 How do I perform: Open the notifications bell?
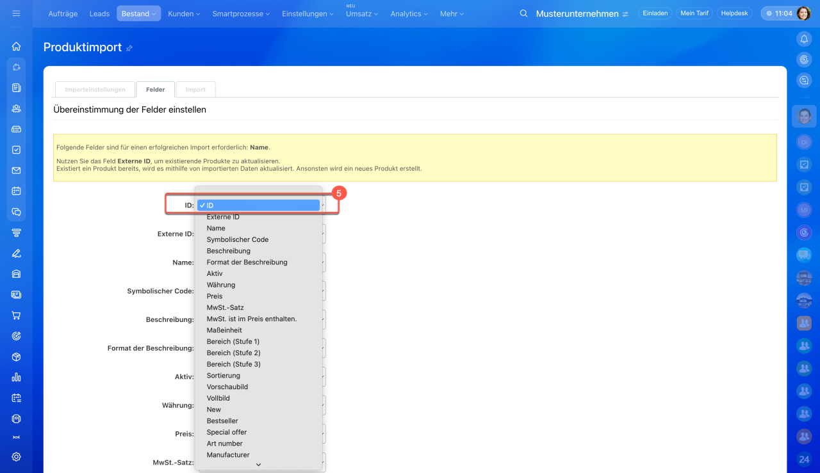804,39
